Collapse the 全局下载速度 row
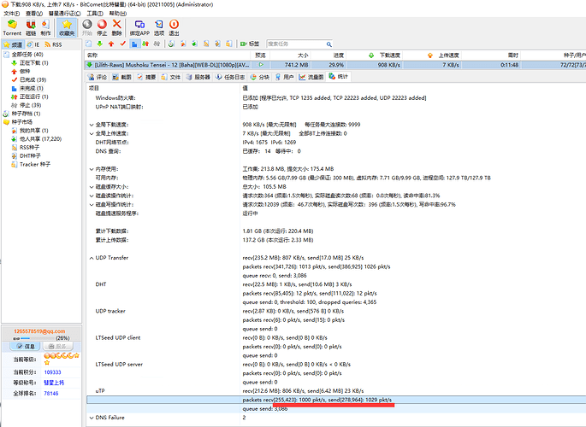This screenshot has width=586, height=427. coord(91,124)
